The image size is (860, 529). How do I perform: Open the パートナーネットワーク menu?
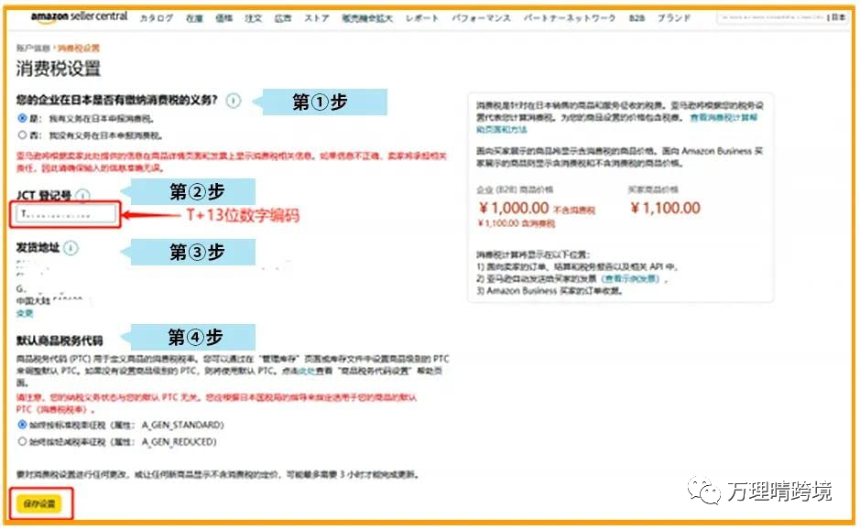click(x=570, y=18)
